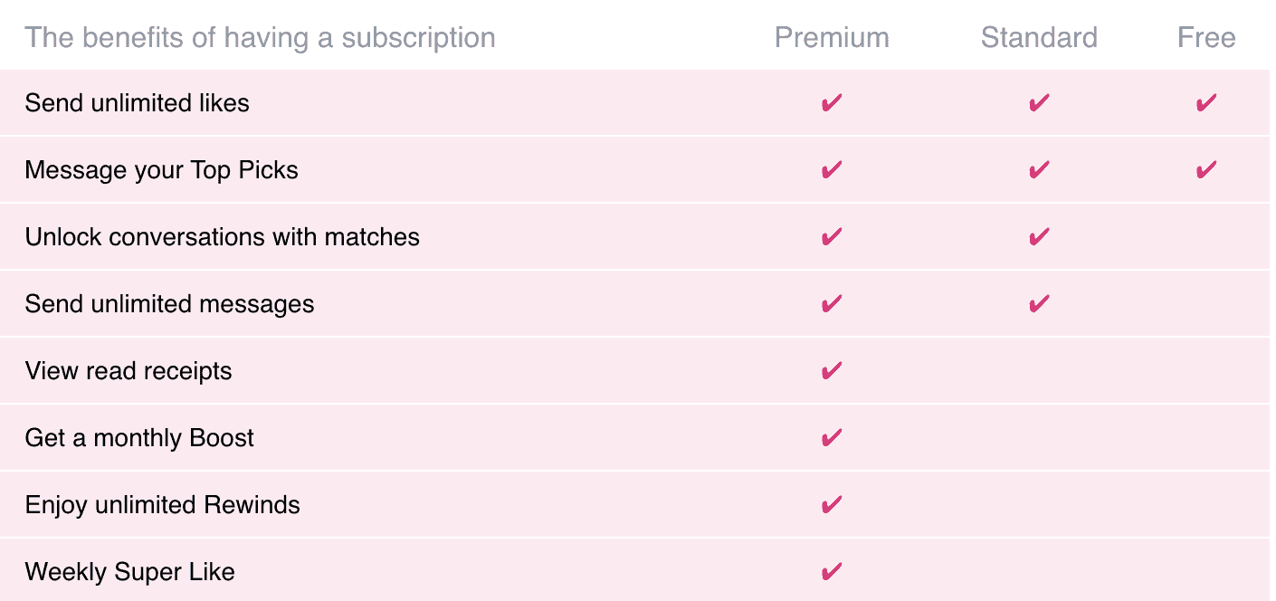Click the 'Enjoy unlimited Rewinds' row label
Image resolution: width=1276 pixels, height=601 pixels.
[x=163, y=505]
